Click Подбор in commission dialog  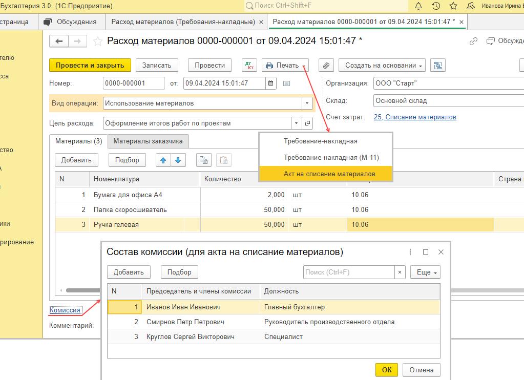click(179, 272)
